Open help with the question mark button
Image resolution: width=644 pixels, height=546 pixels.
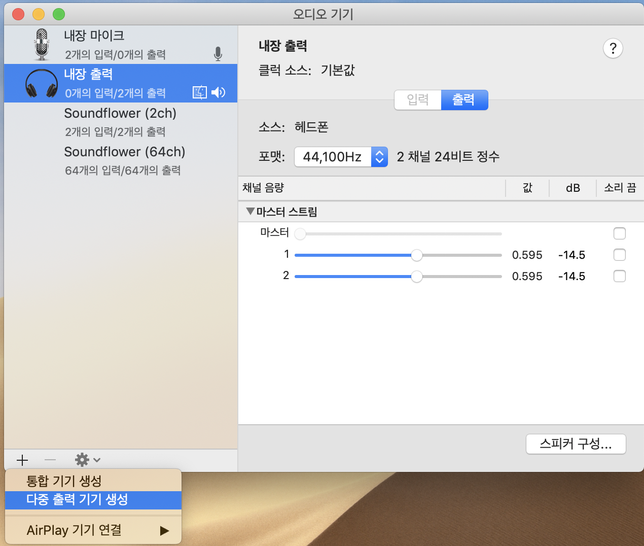613,49
